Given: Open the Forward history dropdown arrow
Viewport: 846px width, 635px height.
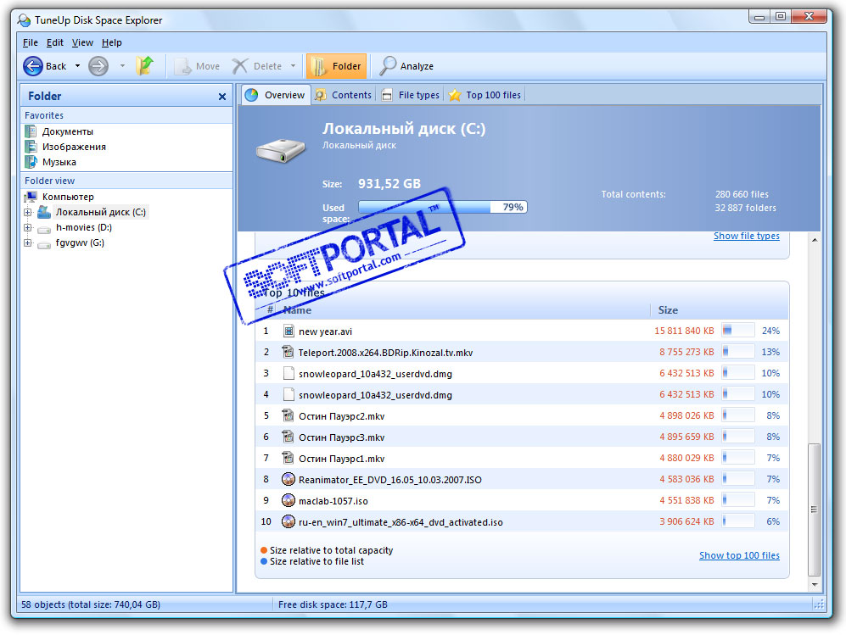Looking at the screenshot, I should (x=122, y=66).
